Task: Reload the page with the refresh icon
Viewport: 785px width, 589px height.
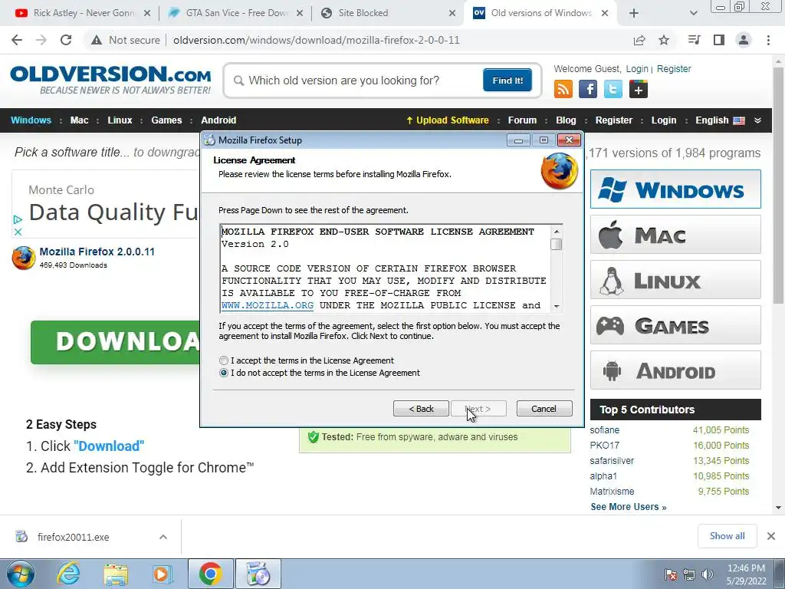Action: click(x=66, y=40)
